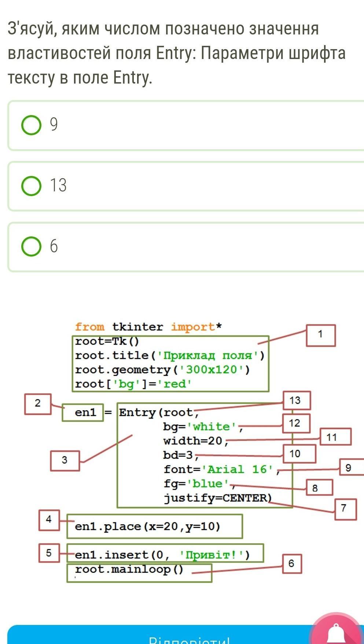Choose the radio button for answer 13
The width and height of the screenshot is (364, 644).
coord(31,186)
